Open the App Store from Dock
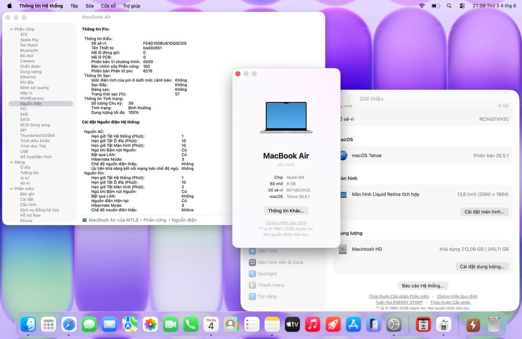This screenshot has height=339, width=522. [x=353, y=324]
